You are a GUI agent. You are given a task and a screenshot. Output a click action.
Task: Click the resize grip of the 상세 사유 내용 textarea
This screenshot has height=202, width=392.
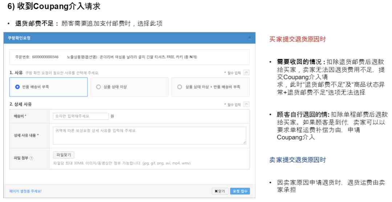point(245,143)
